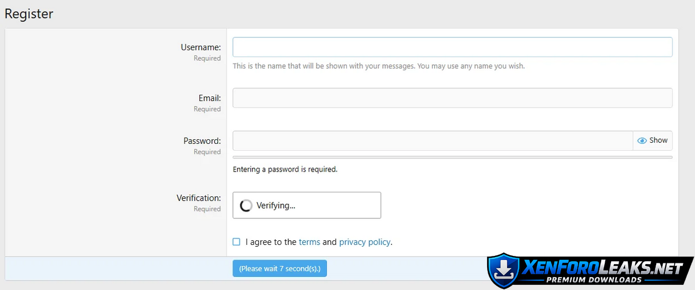The height and width of the screenshot is (290, 695).
Task: Click the Username label
Action: tap(200, 47)
